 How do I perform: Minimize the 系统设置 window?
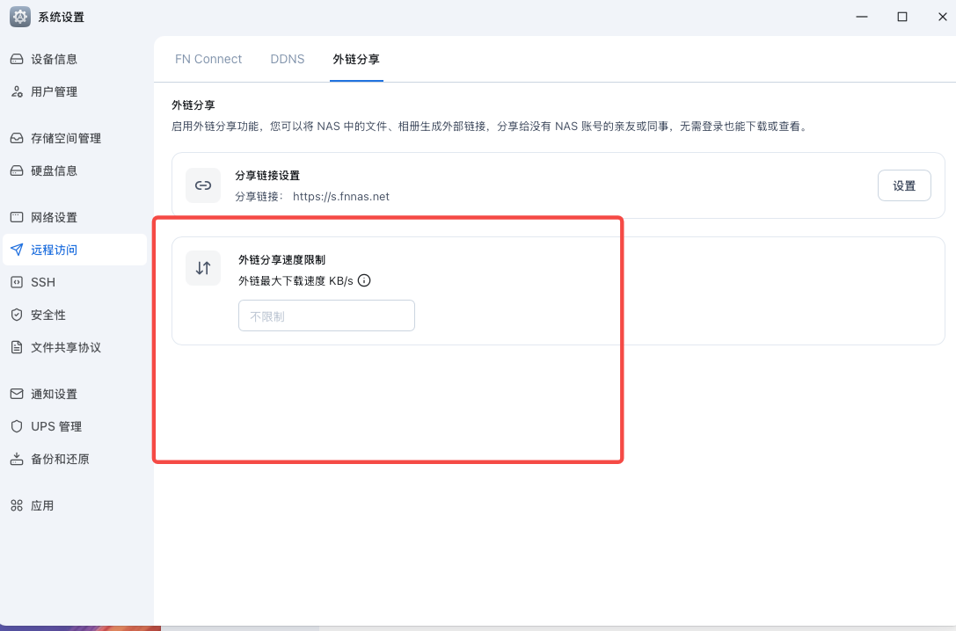pyautogui.click(x=862, y=17)
